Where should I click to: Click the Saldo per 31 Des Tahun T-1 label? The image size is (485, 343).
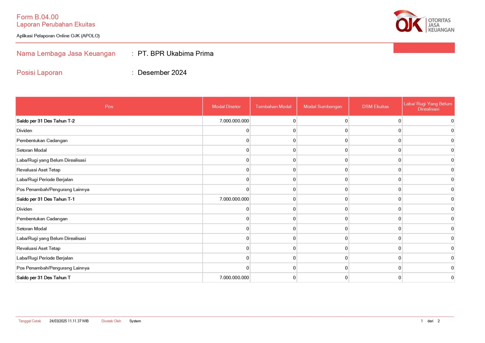[x=46, y=199]
